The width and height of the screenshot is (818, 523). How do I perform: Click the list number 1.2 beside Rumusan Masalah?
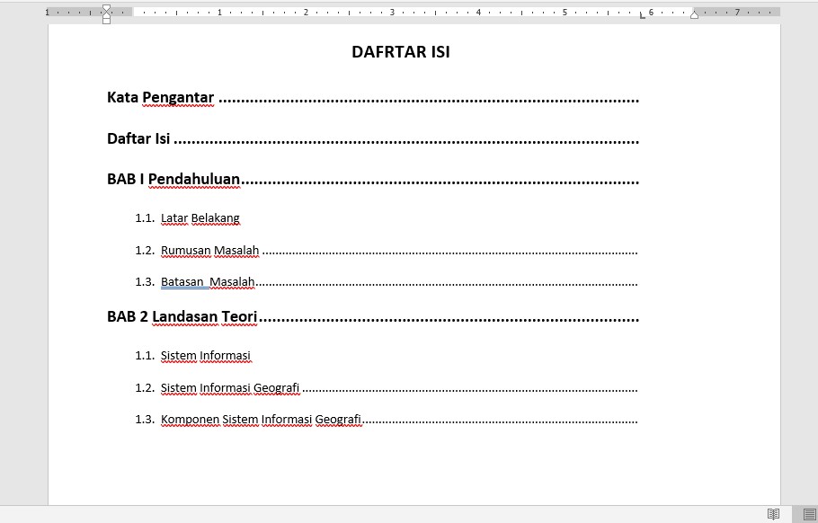click(145, 250)
